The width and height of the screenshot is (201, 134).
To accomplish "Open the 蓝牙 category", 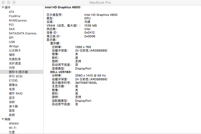I will 12,98.
